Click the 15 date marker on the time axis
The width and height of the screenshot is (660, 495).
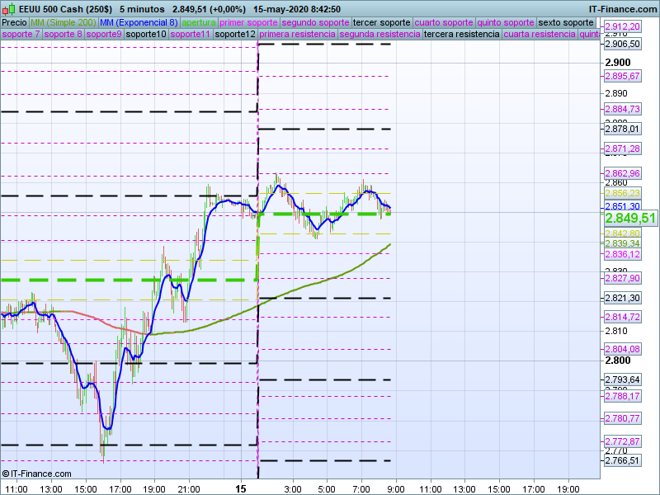point(241,488)
